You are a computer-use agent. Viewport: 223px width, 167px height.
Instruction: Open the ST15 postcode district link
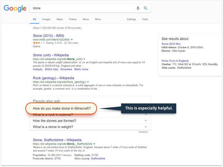tap(58, 159)
